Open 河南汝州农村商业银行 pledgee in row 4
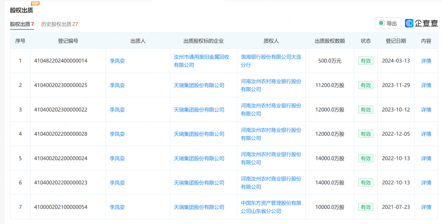The width and height of the screenshot is (442, 224). click(271, 134)
